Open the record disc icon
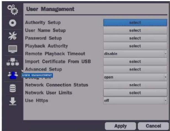Viewport: 170px width, 131px height. 13,23
